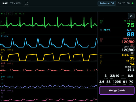Click the green connection status dot
The height and width of the screenshot is (102, 136).
tap(133, 3)
